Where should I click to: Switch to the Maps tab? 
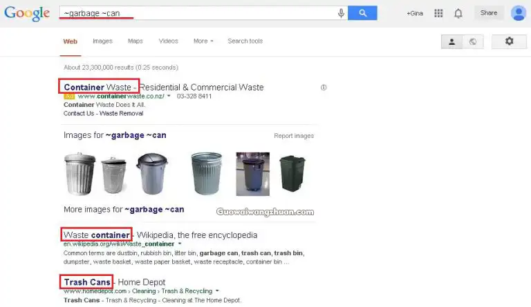tap(136, 41)
